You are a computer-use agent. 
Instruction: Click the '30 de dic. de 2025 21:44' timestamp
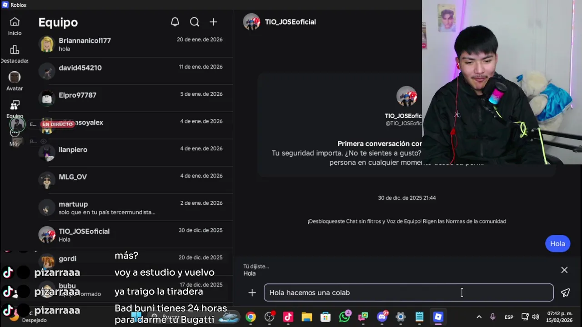407,198
